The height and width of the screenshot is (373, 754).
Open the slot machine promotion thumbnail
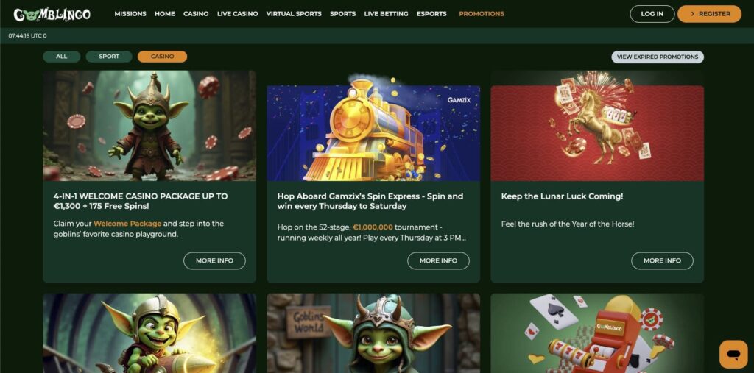coord(597,333)
